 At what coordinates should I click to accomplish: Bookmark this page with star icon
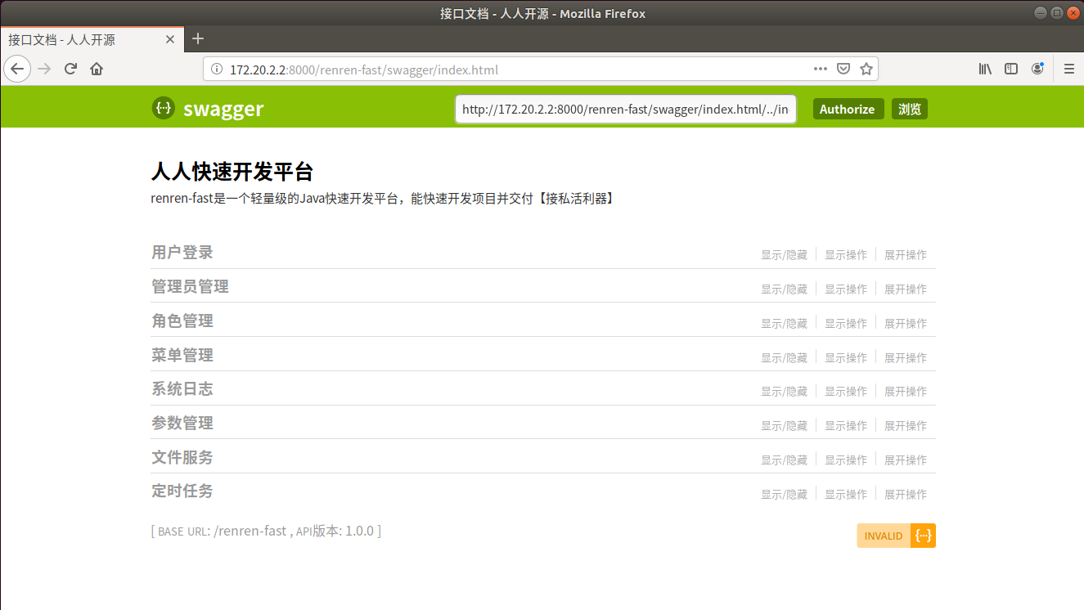(x=866, y=70)
